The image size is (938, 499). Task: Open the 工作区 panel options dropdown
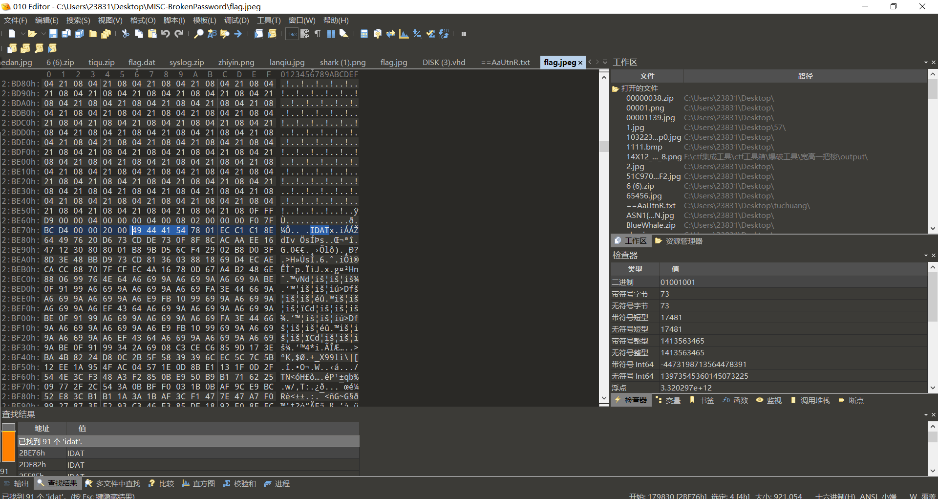tap(926, 63)
